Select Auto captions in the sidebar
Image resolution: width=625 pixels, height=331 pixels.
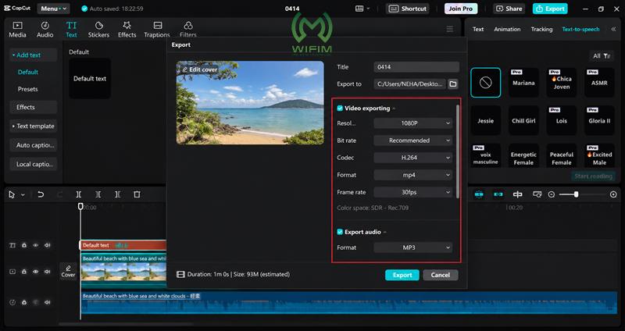click(33, 145)
